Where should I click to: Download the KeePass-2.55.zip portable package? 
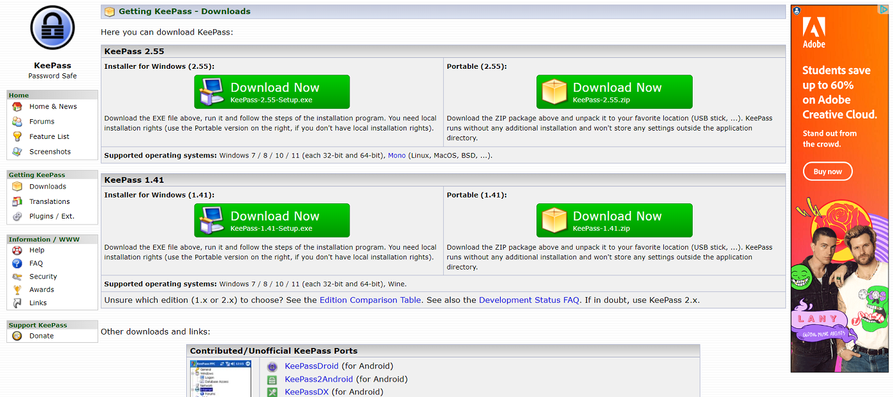pyautogui.click(x=614, y=91)
